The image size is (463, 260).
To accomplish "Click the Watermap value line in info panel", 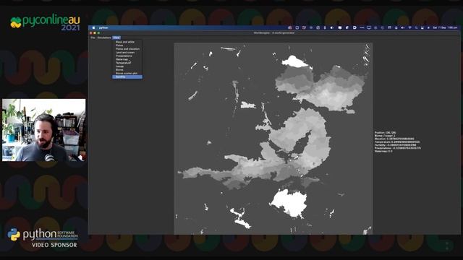I will [383, 151].
